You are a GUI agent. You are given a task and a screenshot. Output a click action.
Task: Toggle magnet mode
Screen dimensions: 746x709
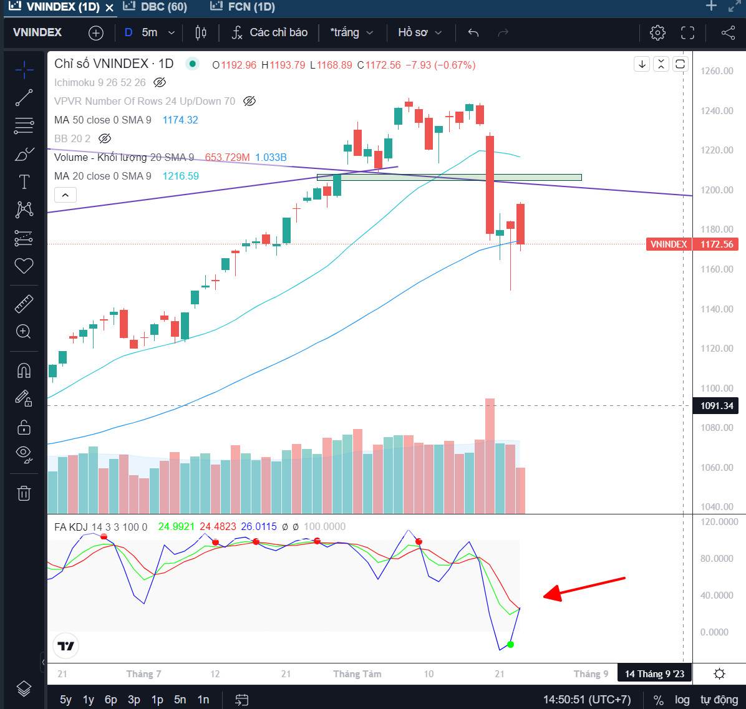click(x=24, y=370)
